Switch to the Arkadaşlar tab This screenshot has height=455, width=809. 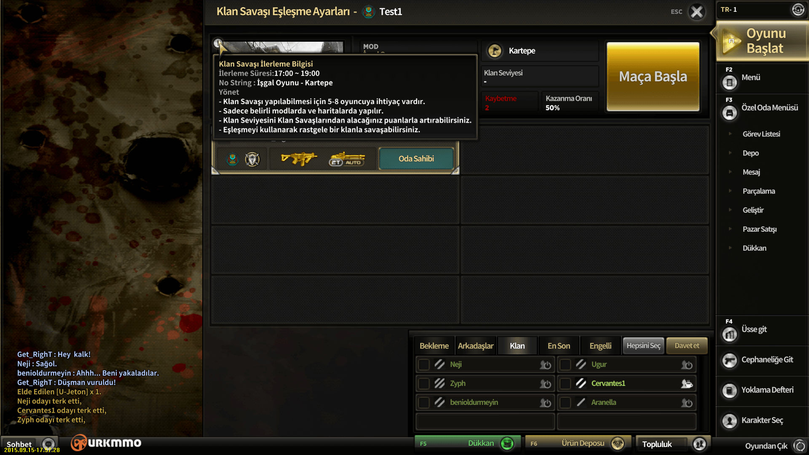pos(475,346)
